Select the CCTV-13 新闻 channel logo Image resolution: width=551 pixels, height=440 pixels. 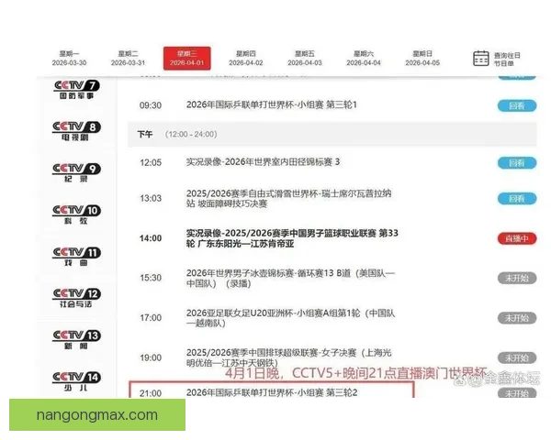[76, 340]
